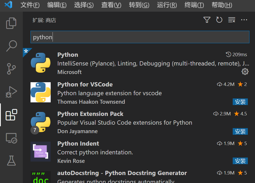Open the 终端(T) menu
Image resolution: width=255 pixels, height=183 pixels.
194,5
